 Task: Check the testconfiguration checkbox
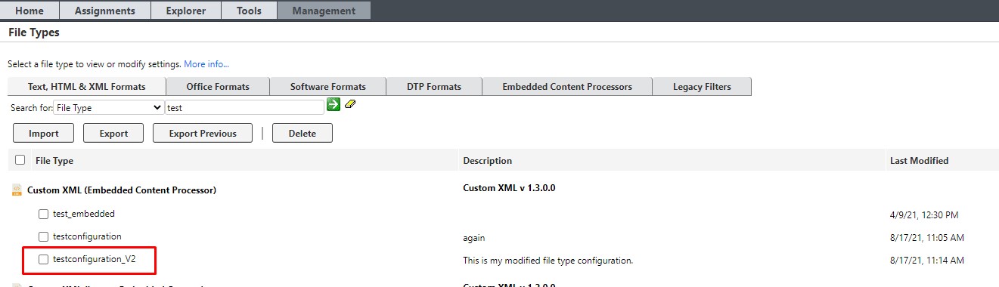(x=44, y=236)
